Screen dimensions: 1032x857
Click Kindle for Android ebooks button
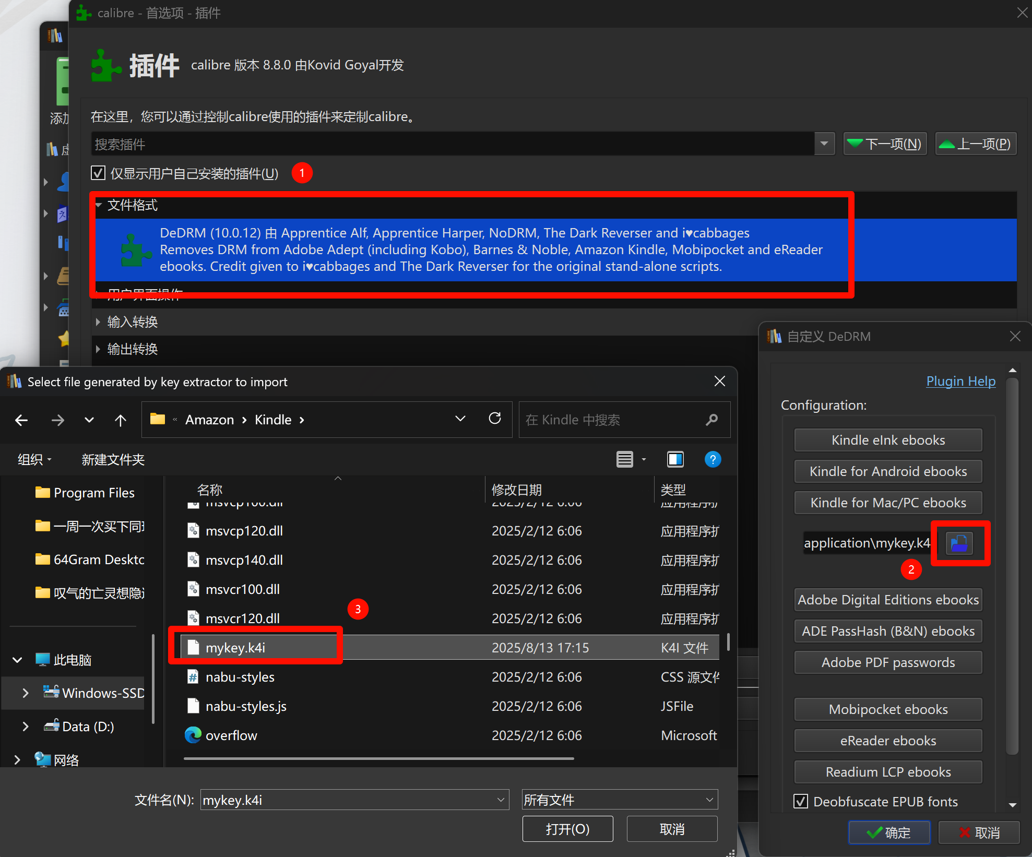click(x=888, y=471)
